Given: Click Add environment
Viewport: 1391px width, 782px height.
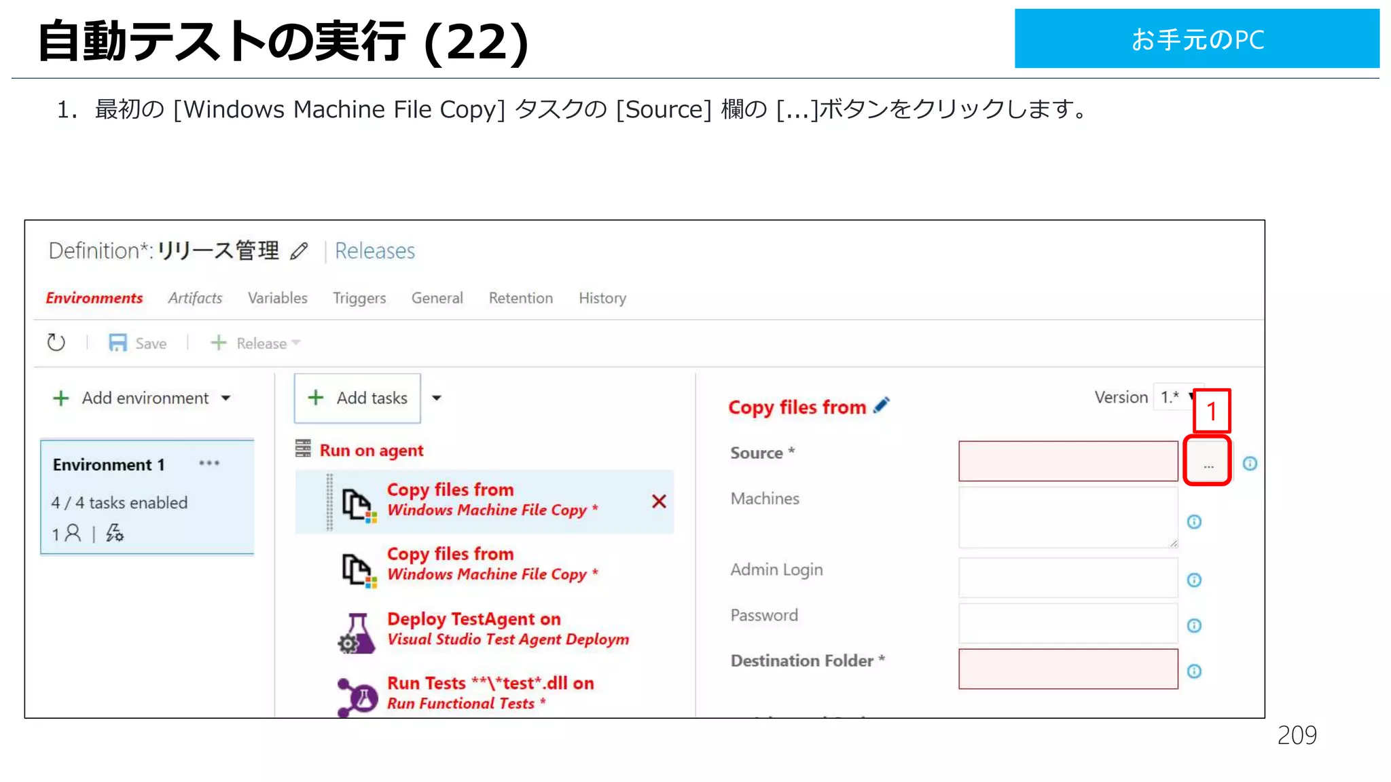Looking at the screenshot, I should pos(145,398).
